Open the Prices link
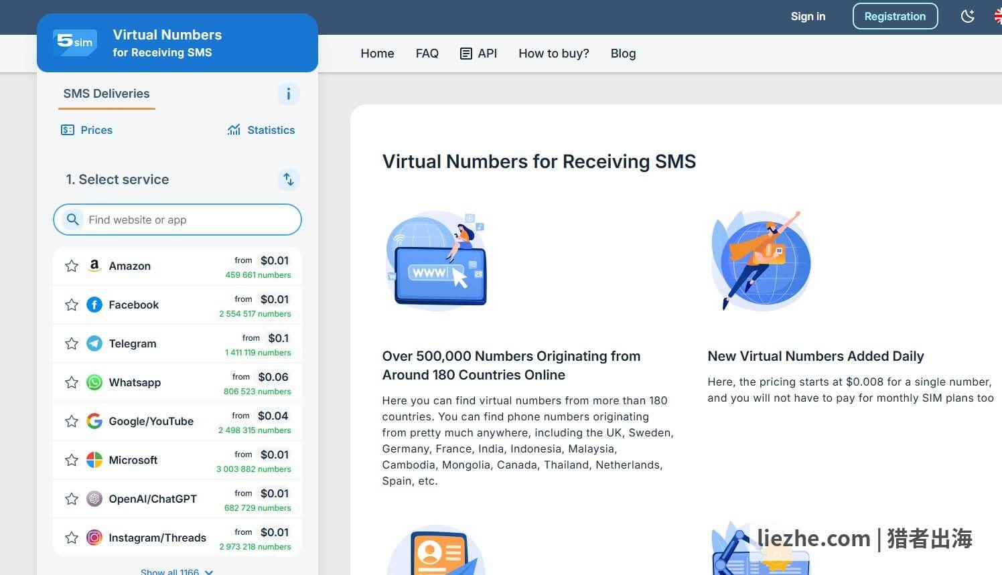 click(86, 130)
